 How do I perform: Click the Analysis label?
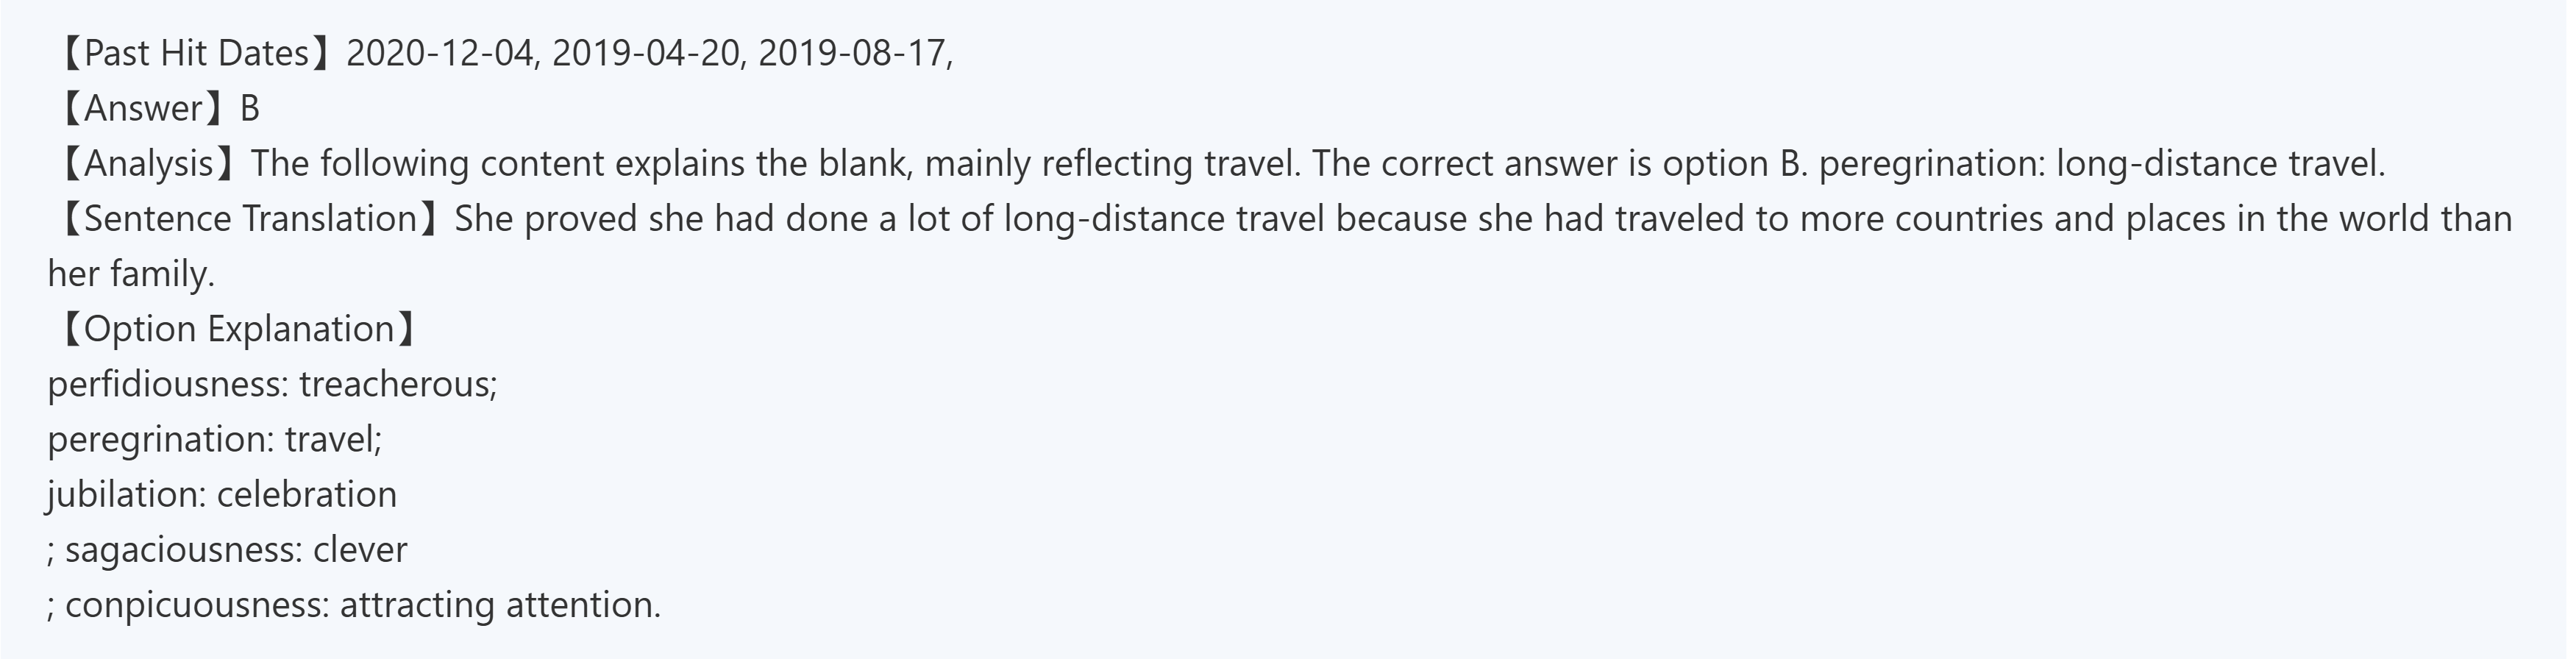click(147, 163)
